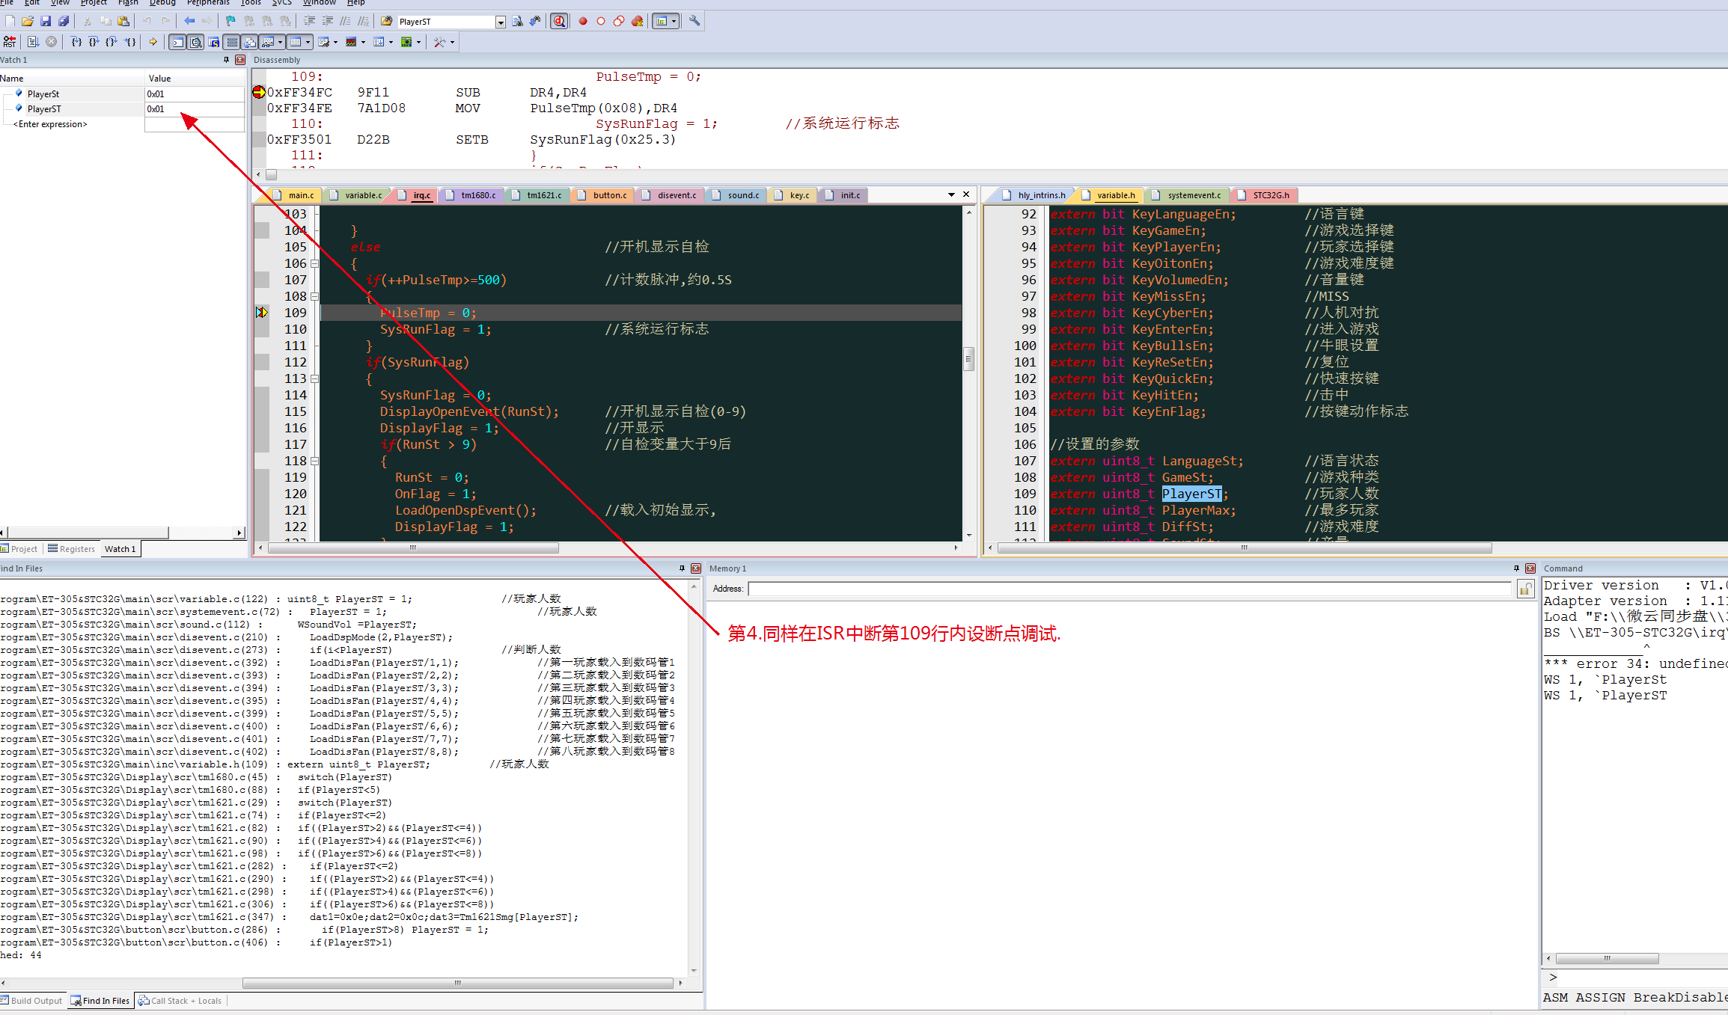The image size is (1728, 1015).
Task: Open the Watch windows dropdown arrow
Action: [281, 42]
